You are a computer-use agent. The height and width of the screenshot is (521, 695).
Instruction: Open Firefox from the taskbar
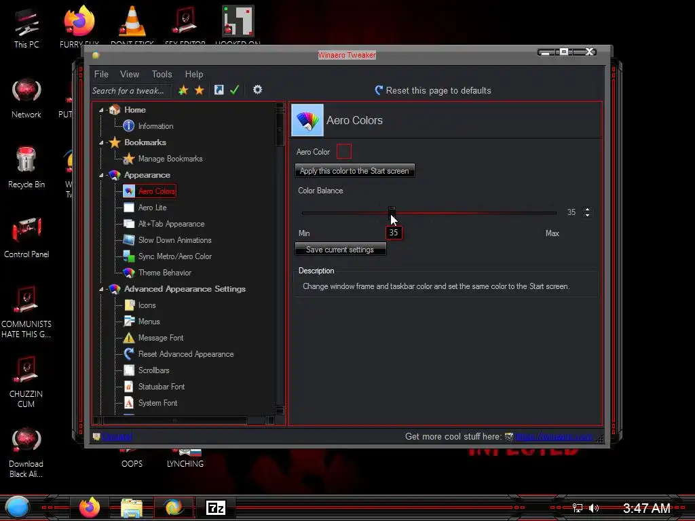point(90,507)
